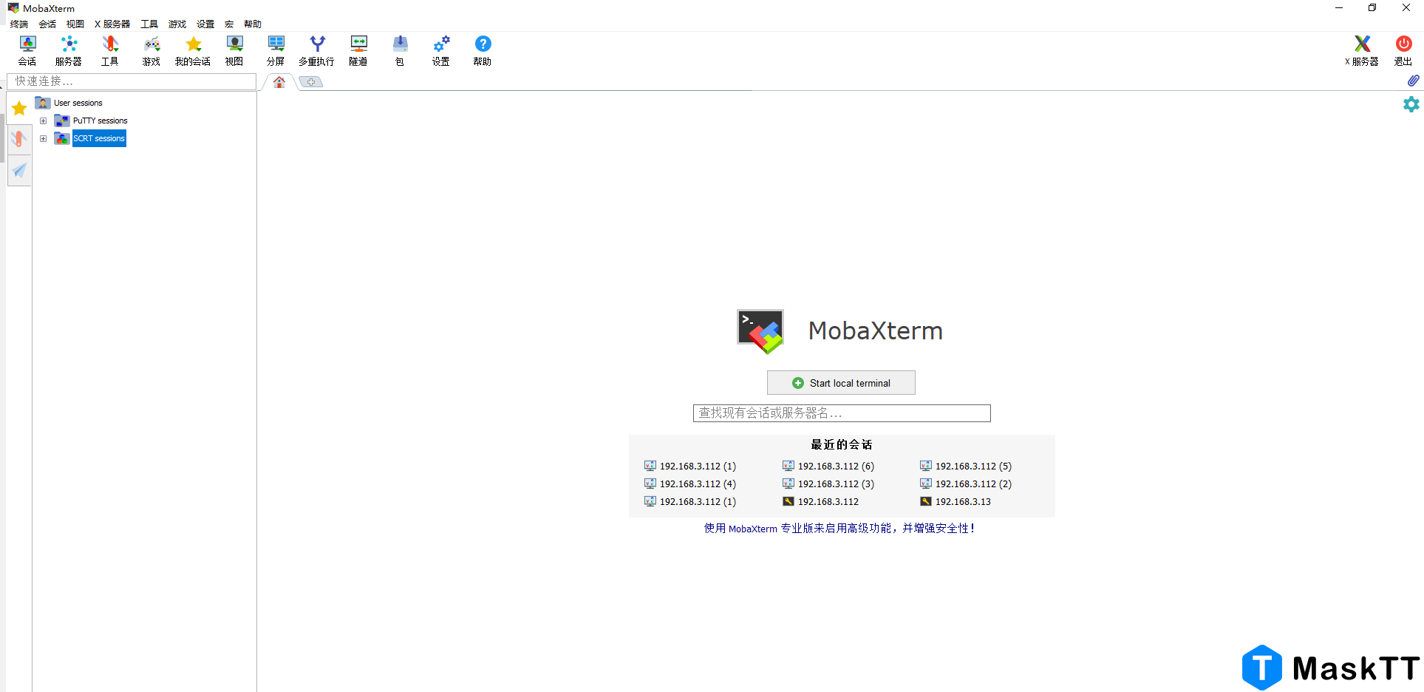Open the 帮助 menu in menu bar
The height and width of the screenshot is (692, 1424).
[253, 24]
